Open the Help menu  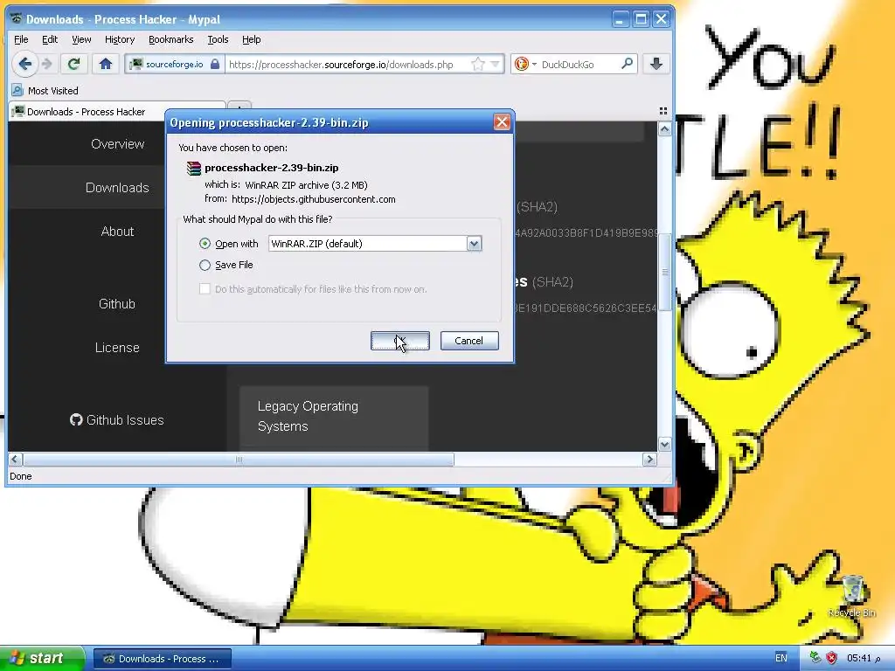click(251, 39)
